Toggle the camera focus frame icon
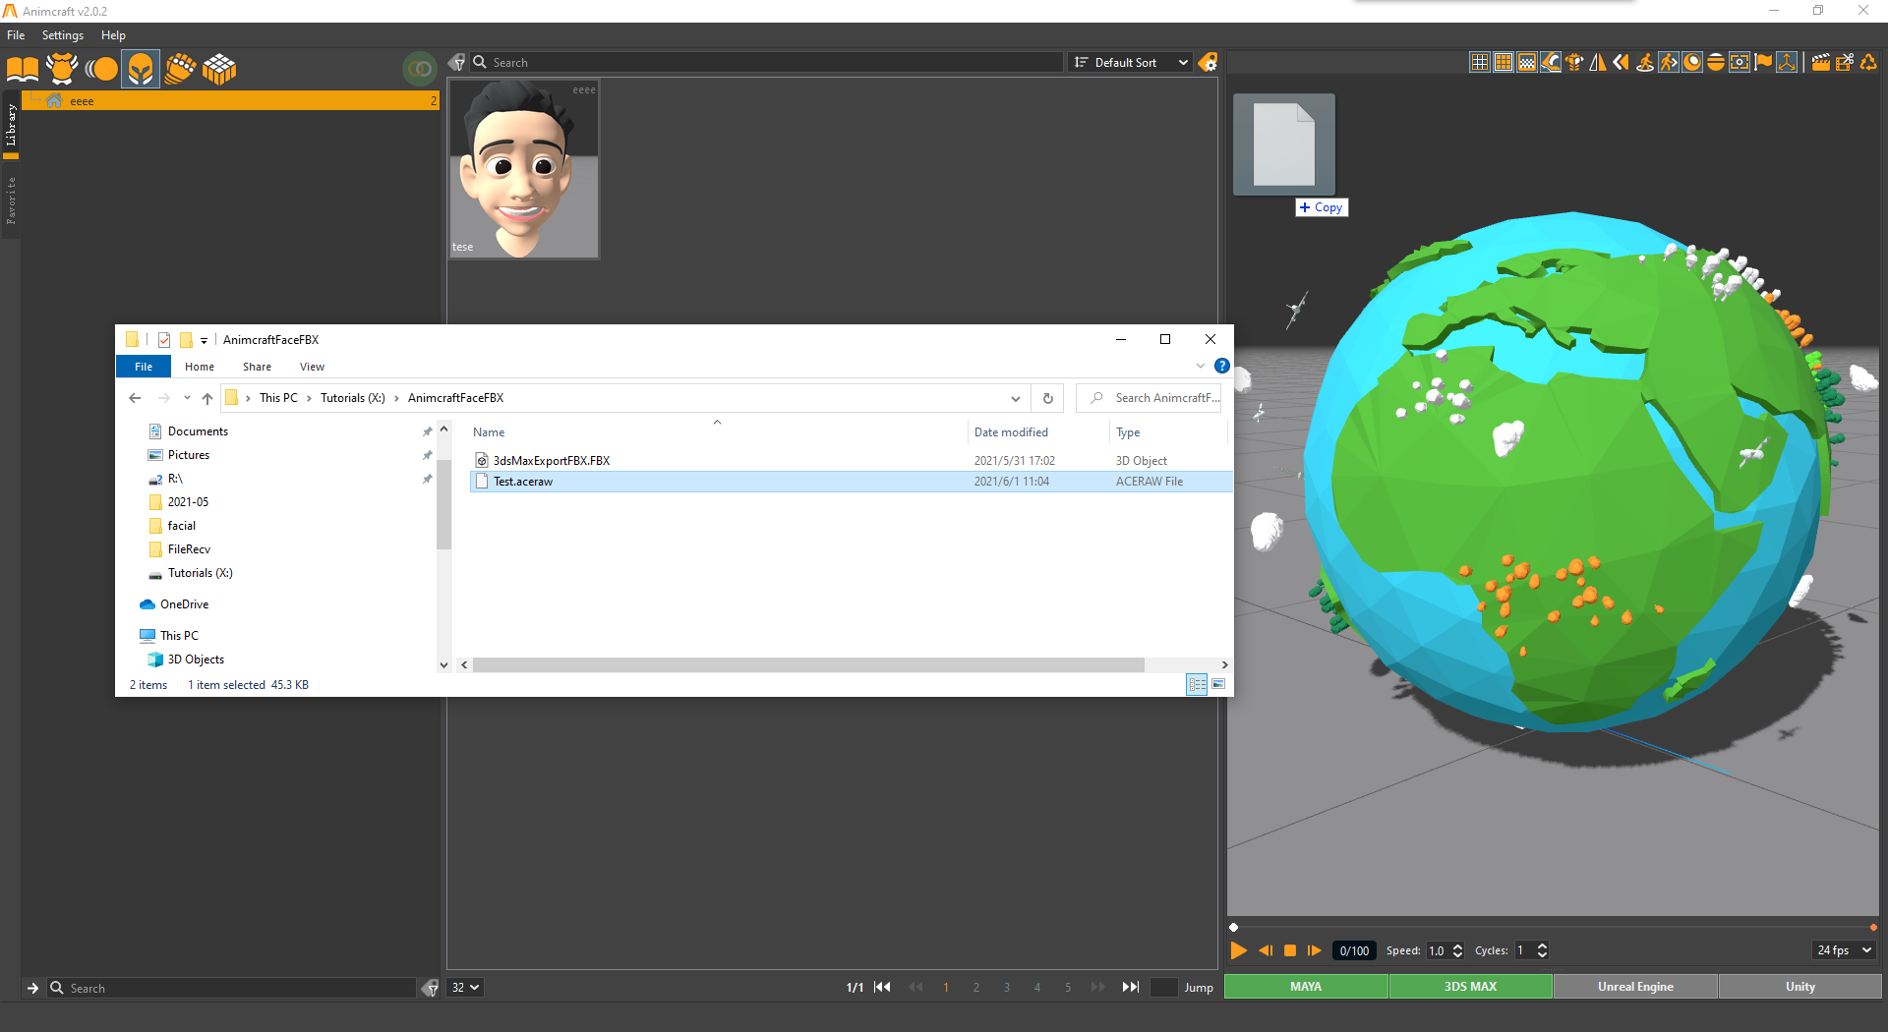Screen dimensions: 1888x1032 tap(1740, 62)
